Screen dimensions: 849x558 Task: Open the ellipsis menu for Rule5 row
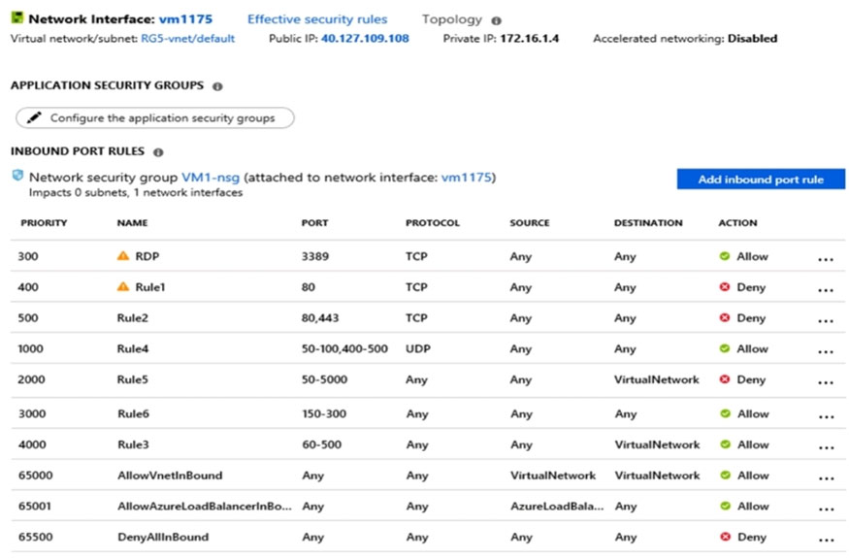click(826, 382)
